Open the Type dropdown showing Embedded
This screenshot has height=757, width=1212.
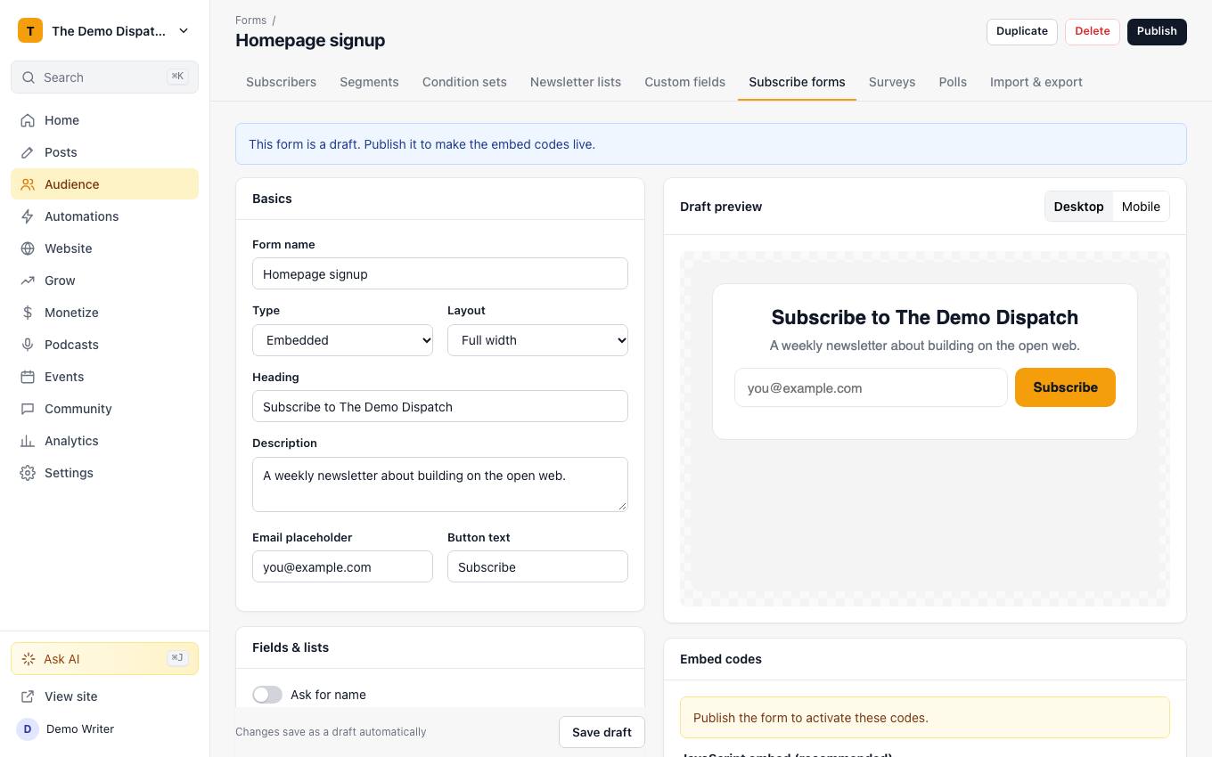coord(342,340)
